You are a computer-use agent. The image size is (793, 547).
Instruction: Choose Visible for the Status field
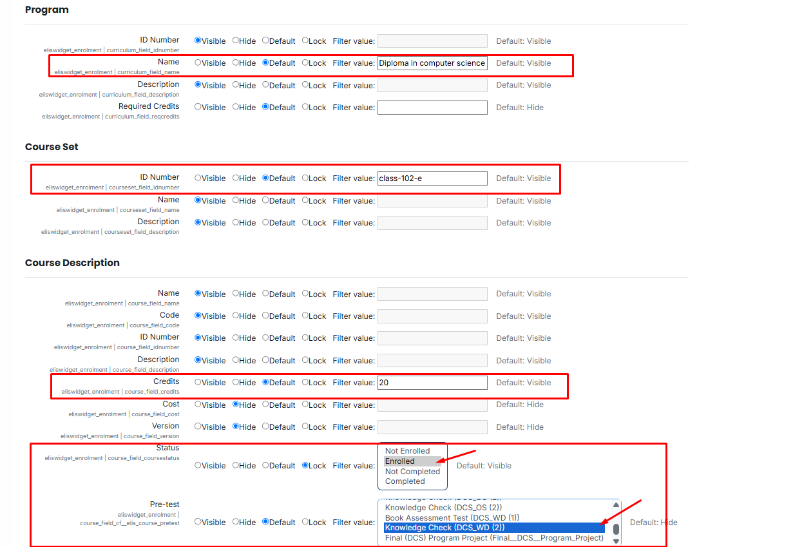coord(198,465)
